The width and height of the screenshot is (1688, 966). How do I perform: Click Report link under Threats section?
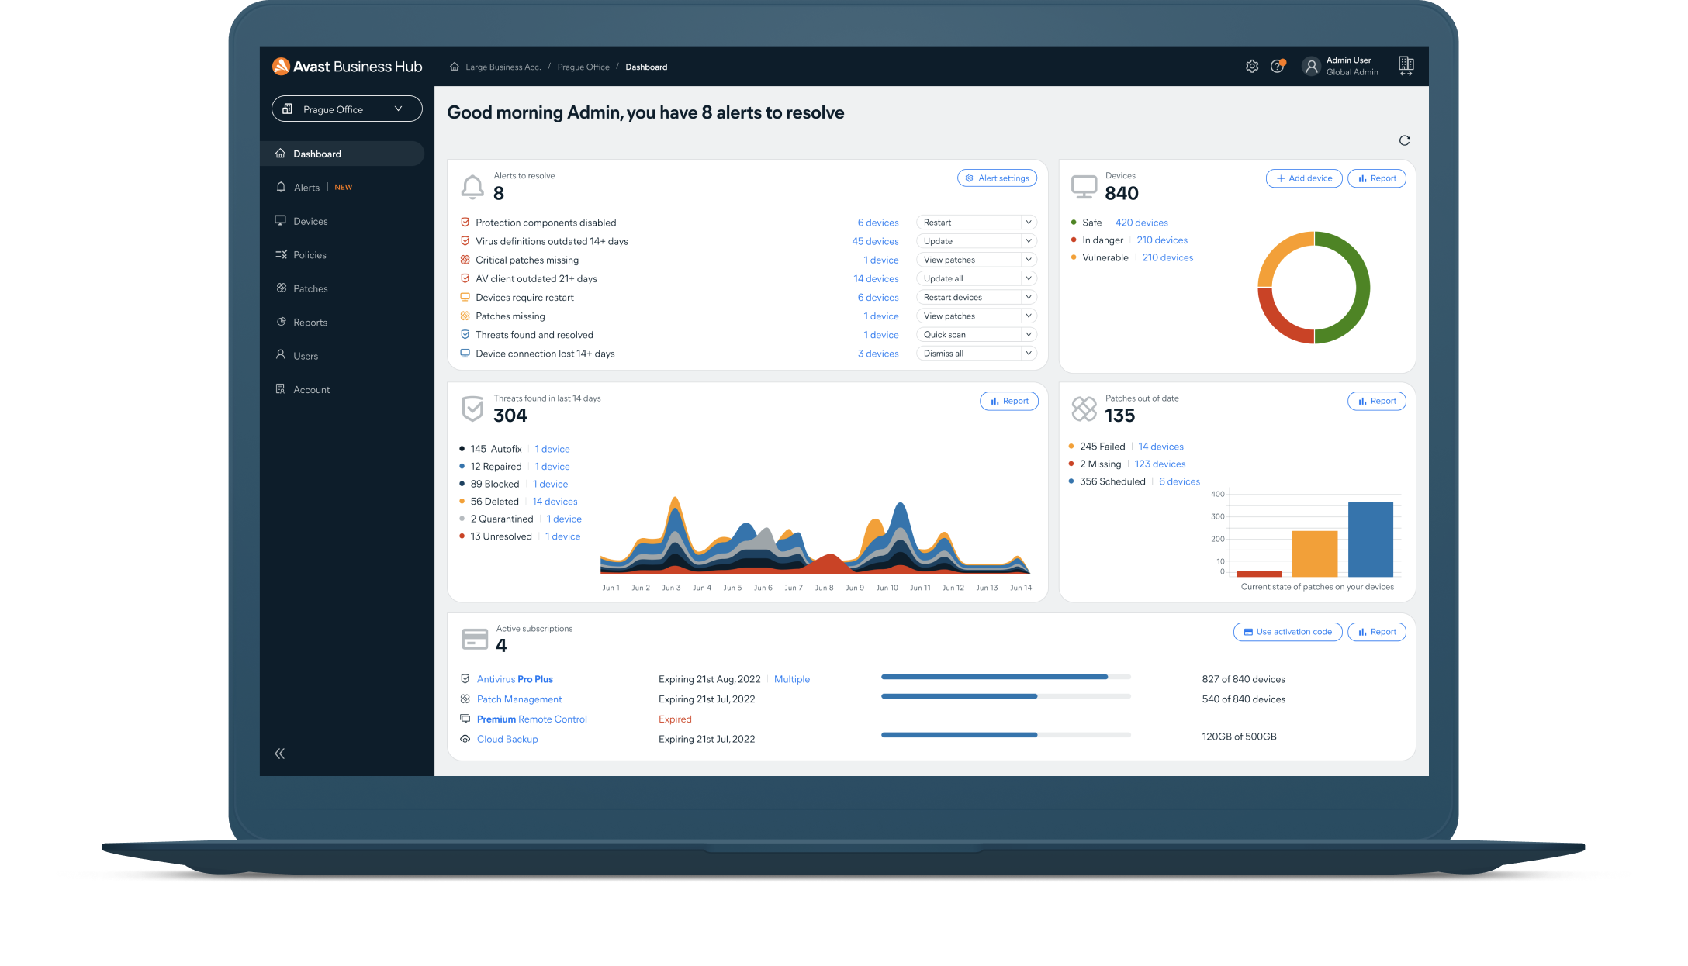pos(1008,401)
